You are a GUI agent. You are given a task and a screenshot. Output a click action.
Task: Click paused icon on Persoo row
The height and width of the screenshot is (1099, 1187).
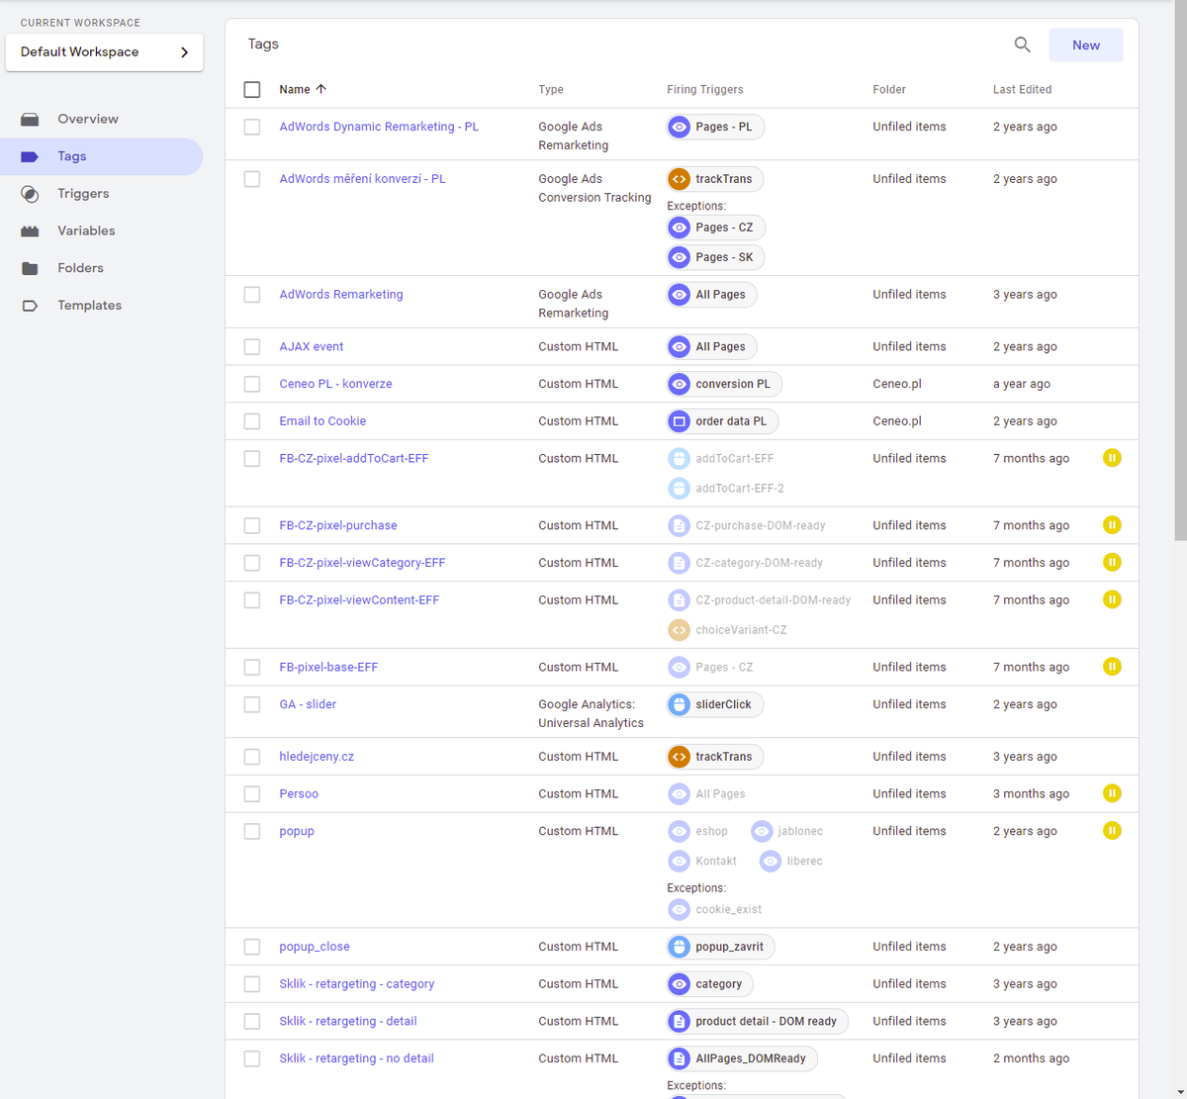click(1112, 793)
